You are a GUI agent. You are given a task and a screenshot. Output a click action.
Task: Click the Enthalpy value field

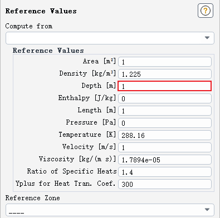[x=165, y=98]
